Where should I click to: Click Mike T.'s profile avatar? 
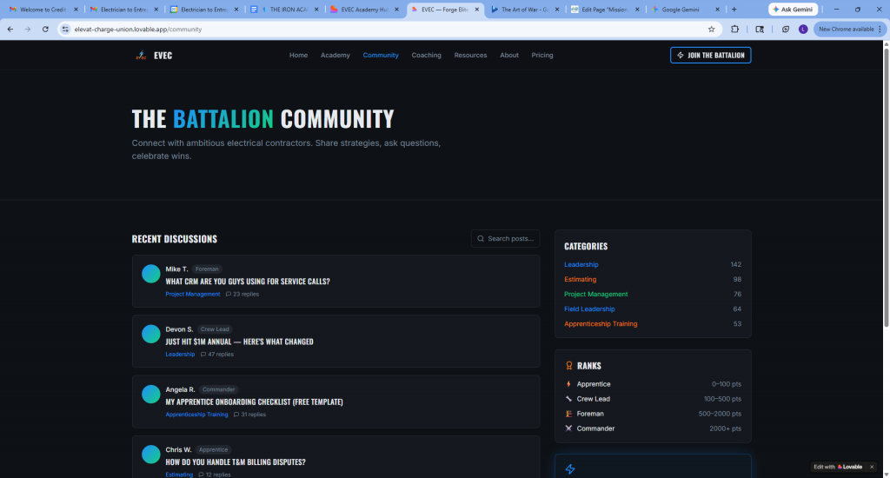pos(150,274)
